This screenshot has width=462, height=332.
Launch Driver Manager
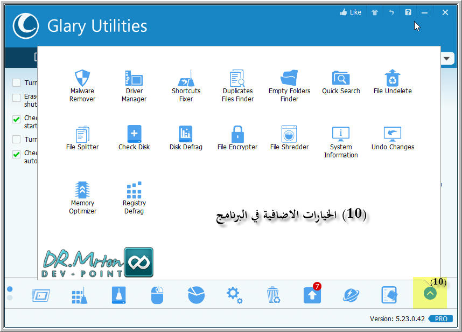pyautogui.click(x=134, y=86)
